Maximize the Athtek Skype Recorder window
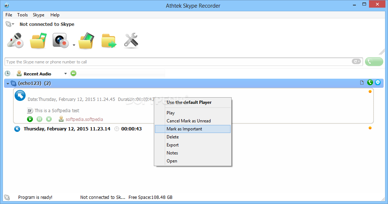Screen dimensions: 388x204 [364, 4]
